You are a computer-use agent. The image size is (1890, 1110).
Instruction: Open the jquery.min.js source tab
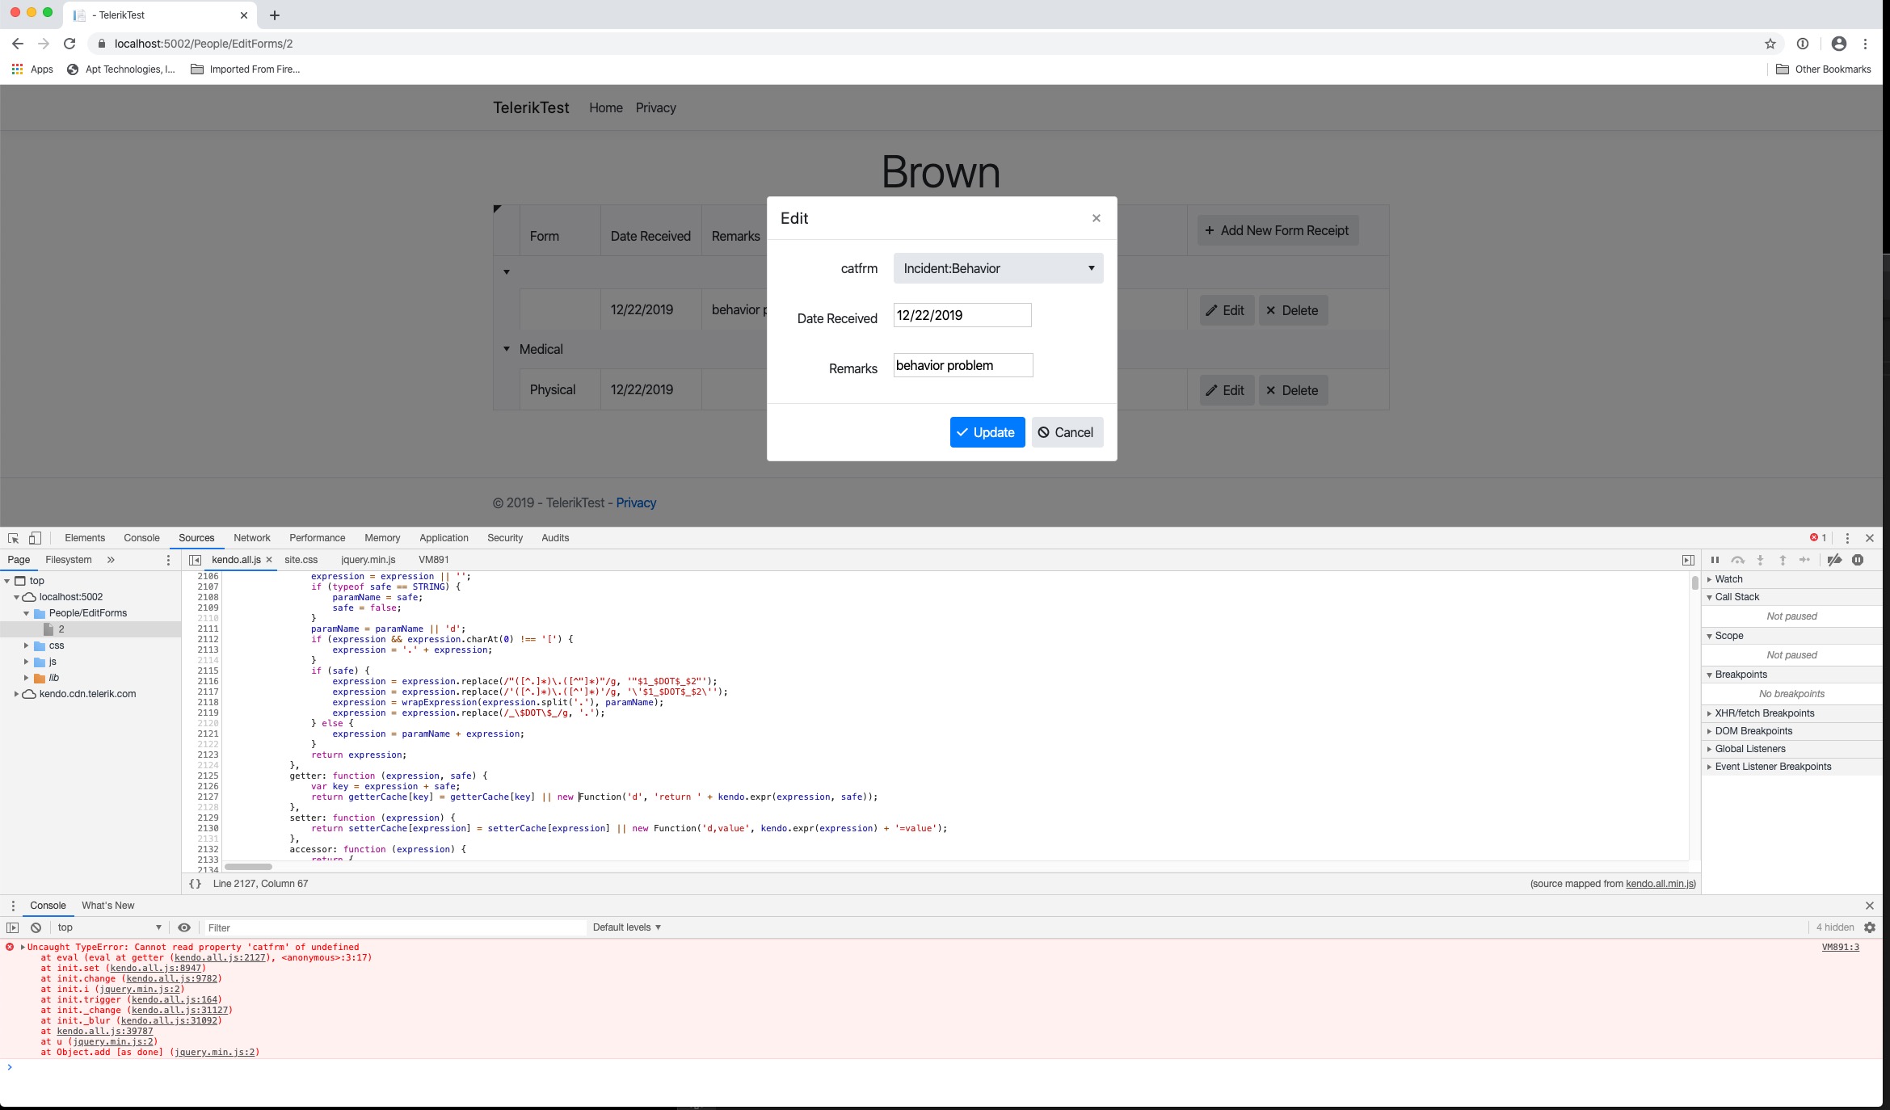368,560
